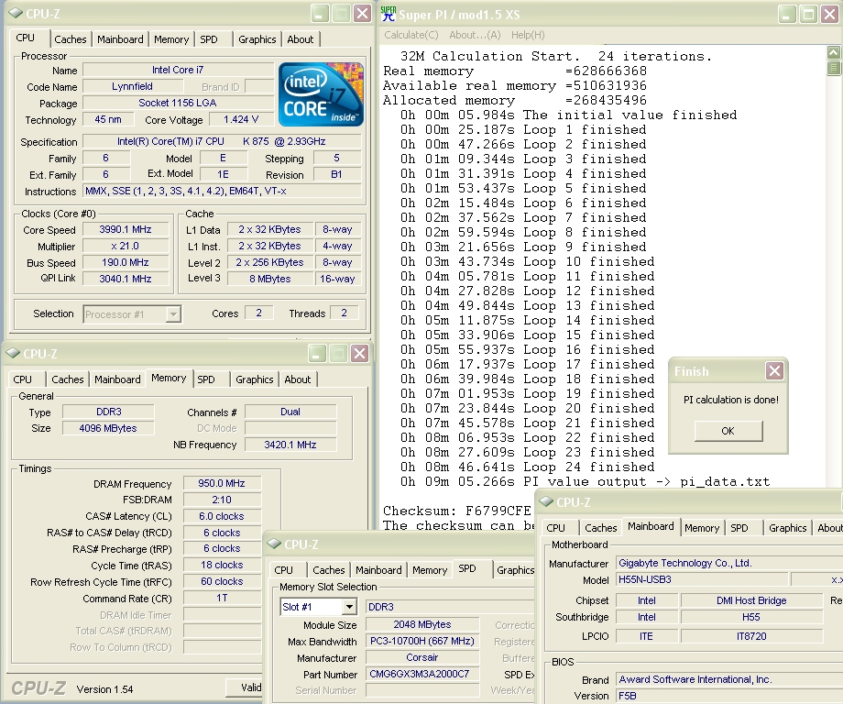843x704 pixels.
Task: Click the Super PI title bar icon
Action: pos(389,14)
